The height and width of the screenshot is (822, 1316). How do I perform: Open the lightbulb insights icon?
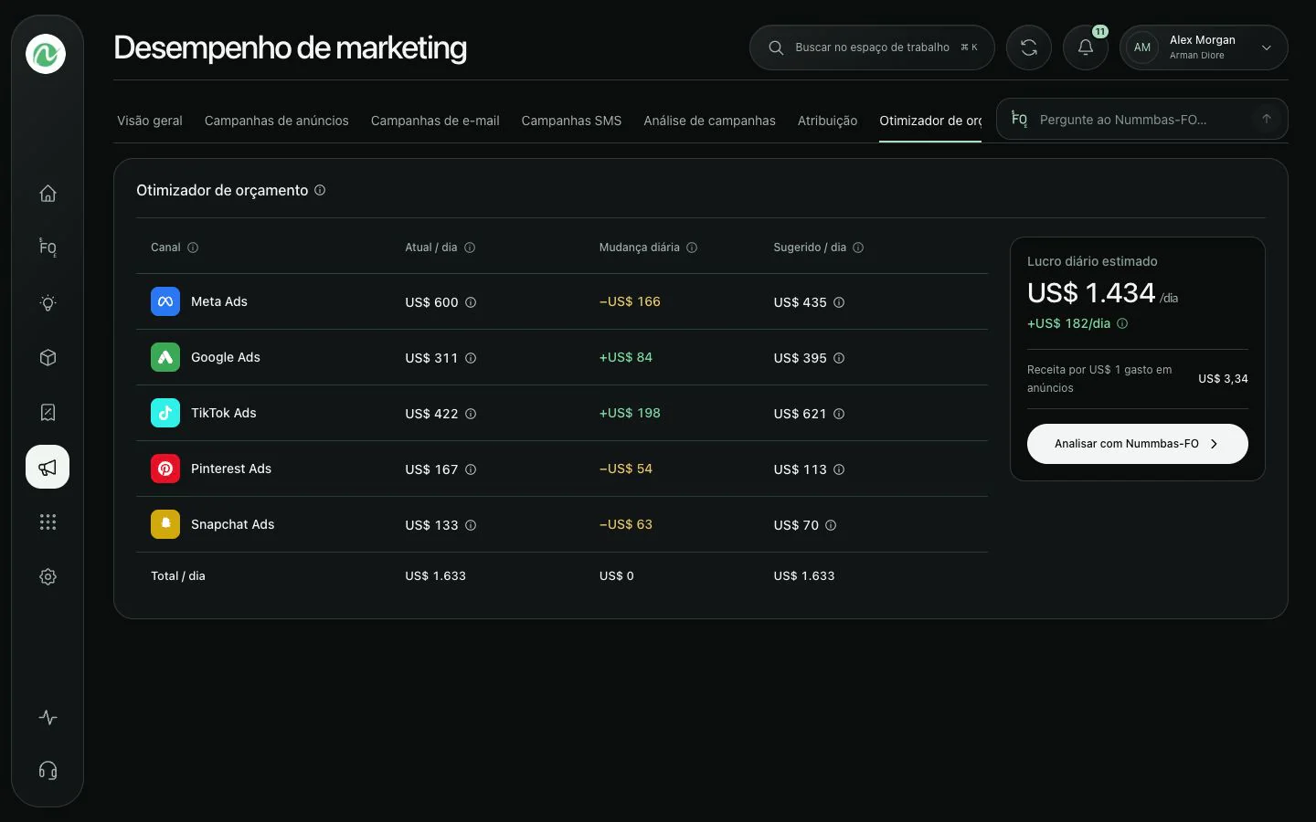pyautogui.click(x=48, y=303)
